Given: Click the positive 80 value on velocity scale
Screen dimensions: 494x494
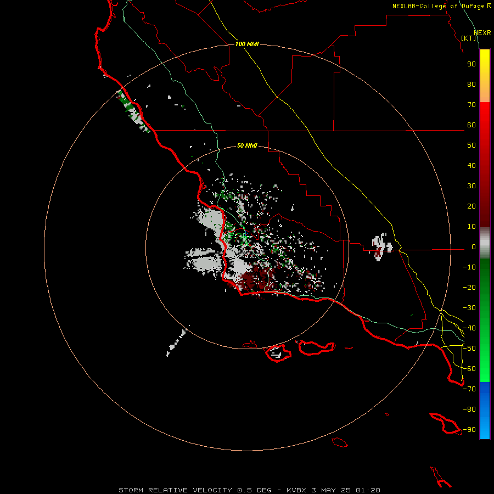Looking at the screenshot, I should coord(471,85).
